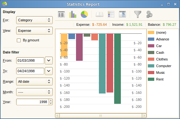Image resolution: width=180 pixels, height=119 pixels.
Task: Enable the By amount checkbox
Action: [19, 40]
